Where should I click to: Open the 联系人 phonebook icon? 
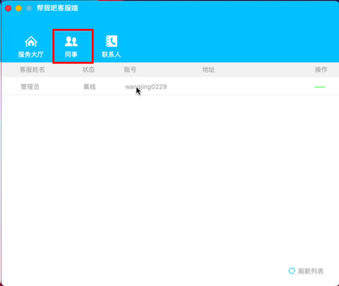(x=112, y=41)
